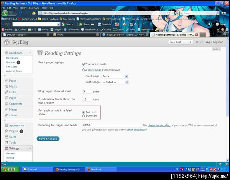Click the Syndication feeds items field
Image resolution: width=230 pixels, height=180 pixels.
coord(87,99)
